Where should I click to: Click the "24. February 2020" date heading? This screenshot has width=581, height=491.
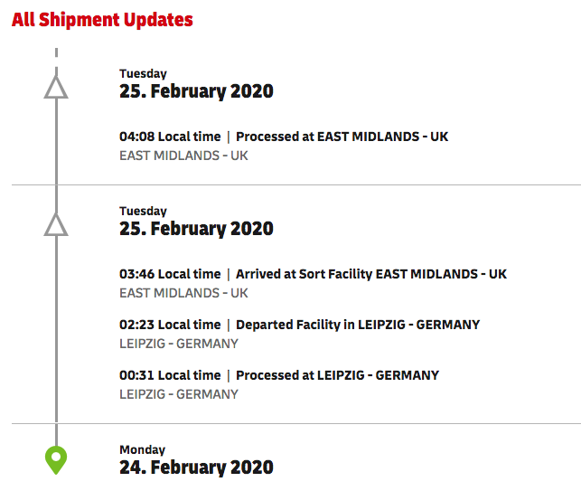tap(196, 467)
